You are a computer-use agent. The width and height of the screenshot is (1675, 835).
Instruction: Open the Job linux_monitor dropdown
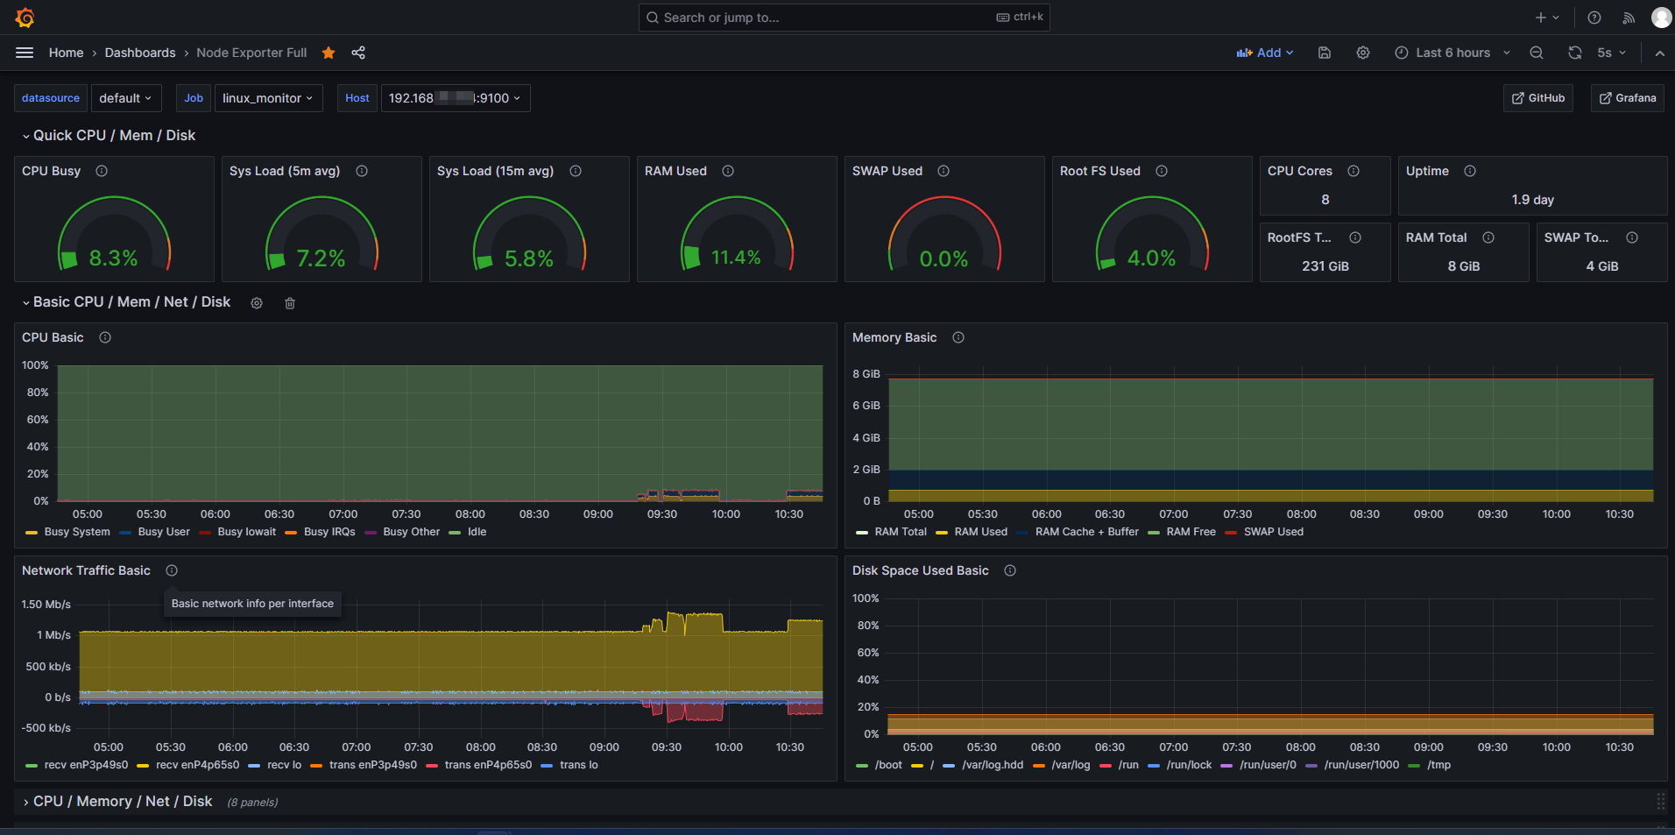pos(268,98)
